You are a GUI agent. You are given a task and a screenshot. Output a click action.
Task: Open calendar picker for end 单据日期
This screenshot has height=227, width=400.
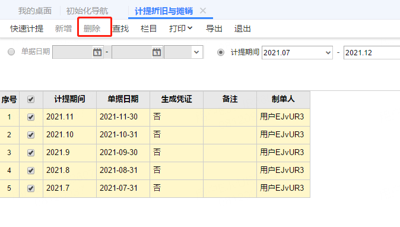(157, 52)
